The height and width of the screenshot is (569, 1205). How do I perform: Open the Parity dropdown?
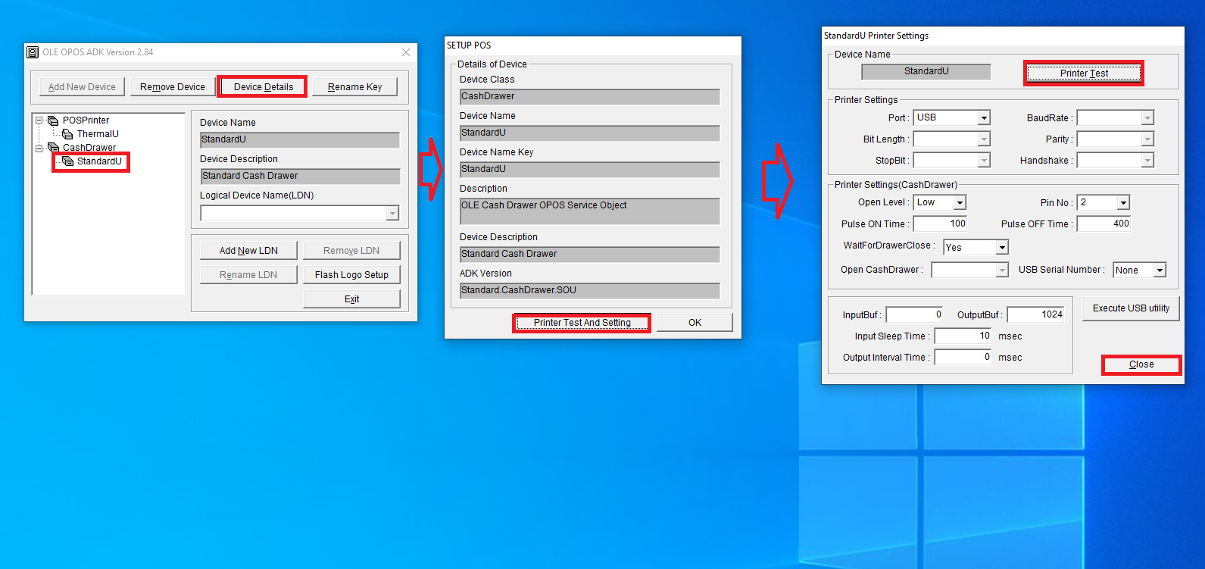tap(1147, 139)
